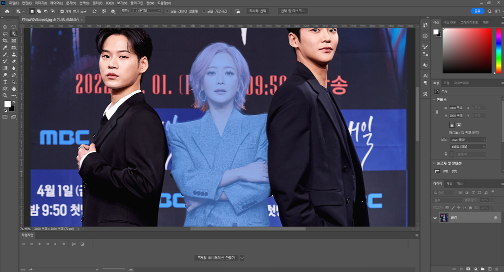Select the Eraser tool
Viewport: 504px width, 272px height.
tap(14, 61)
